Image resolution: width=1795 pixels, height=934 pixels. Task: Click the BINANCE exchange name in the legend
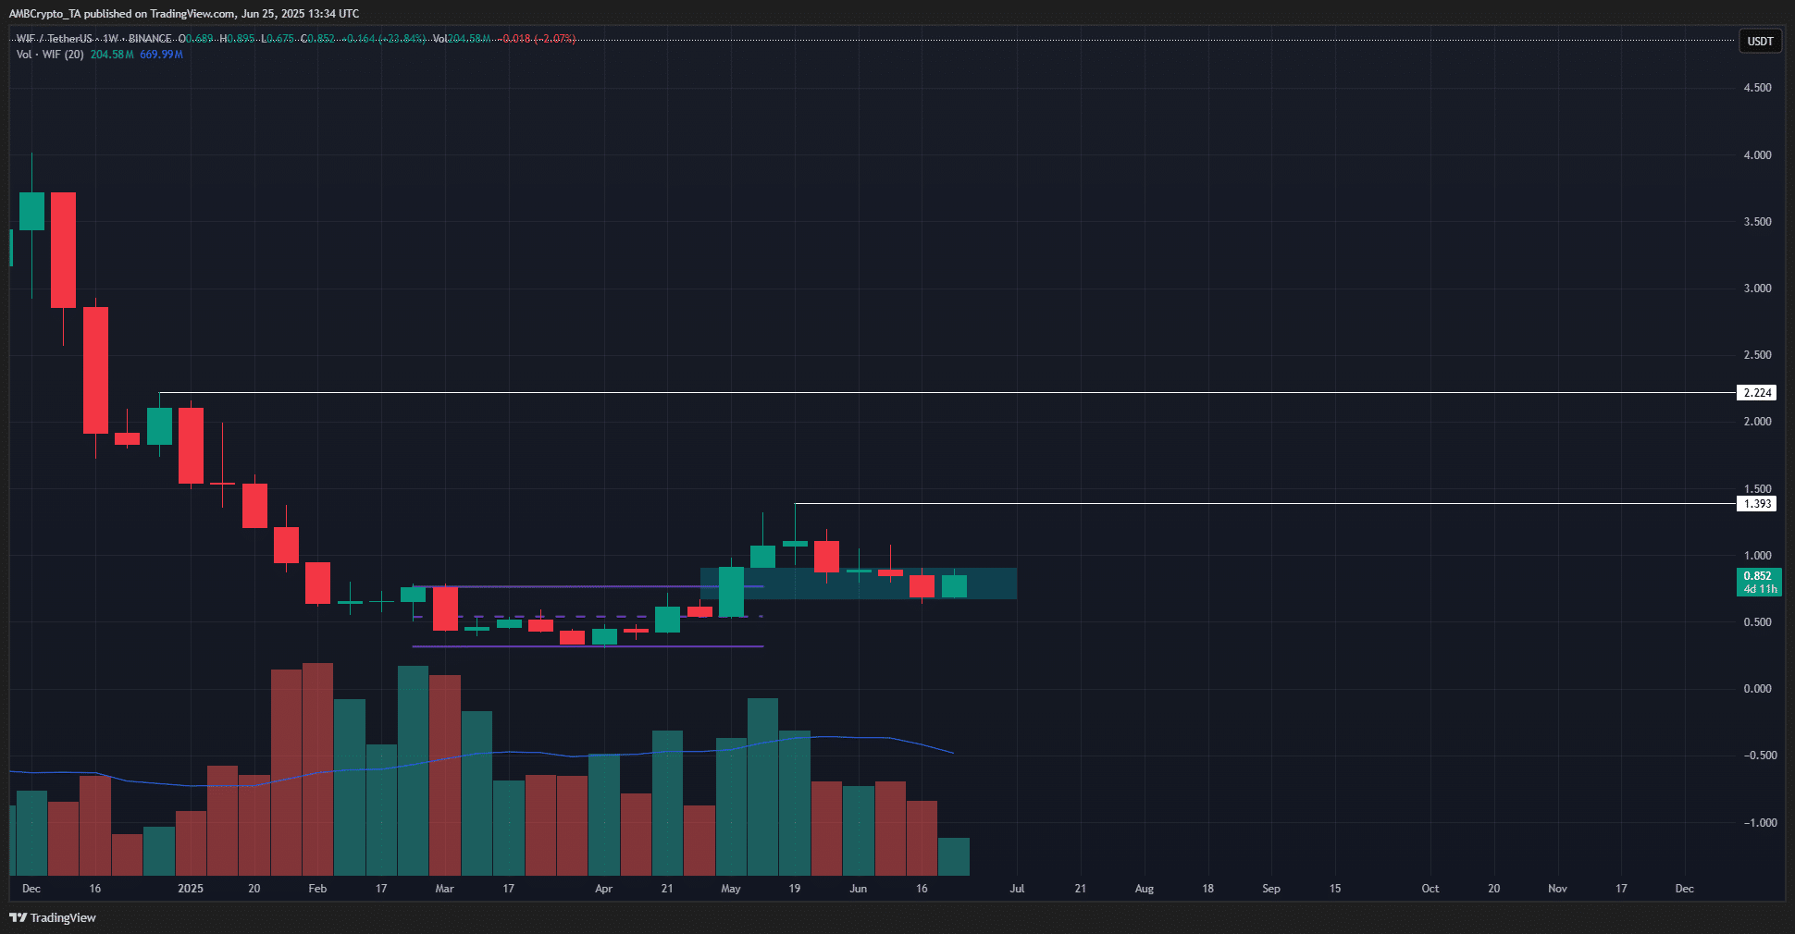coord(150,39)
